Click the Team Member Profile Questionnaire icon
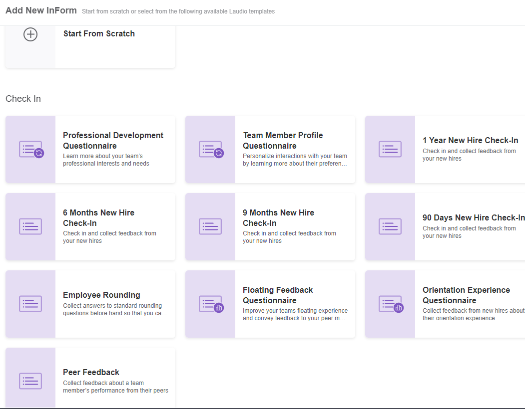 click(x=210, y=149)
